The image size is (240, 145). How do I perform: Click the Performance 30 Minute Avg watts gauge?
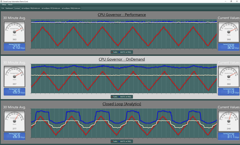click(14, 32)
